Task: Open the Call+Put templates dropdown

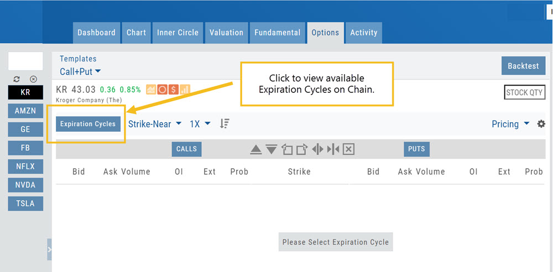Action: pyautogui.click(x=80, y=71)
